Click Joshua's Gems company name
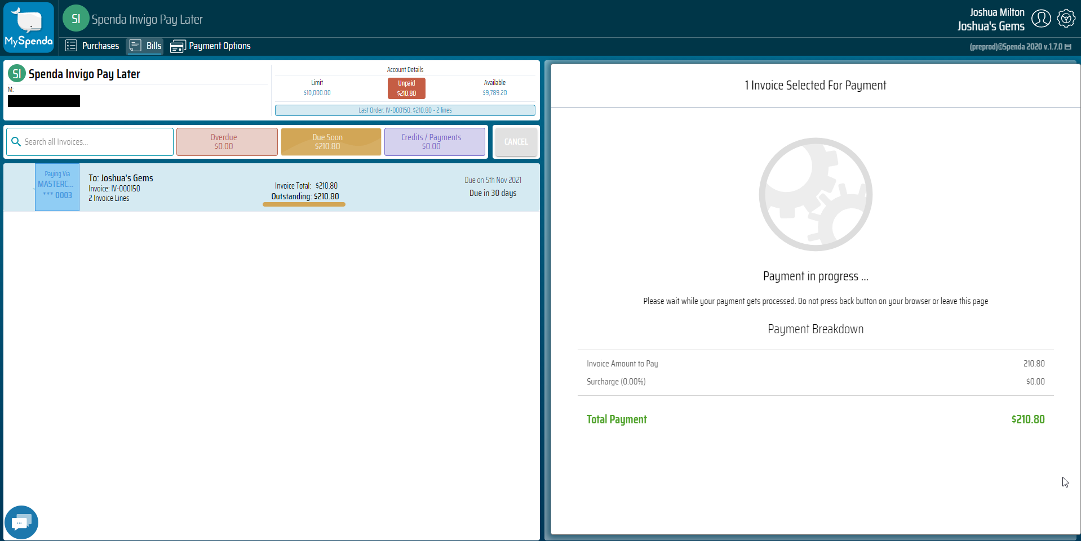Image resolution: width=1081 pixels, height=541 pixels. [x=991, y=26]
